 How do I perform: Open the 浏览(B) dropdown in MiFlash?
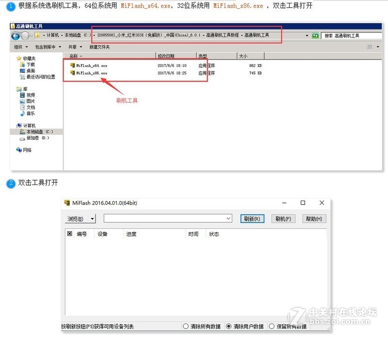[x=80, y=219]
